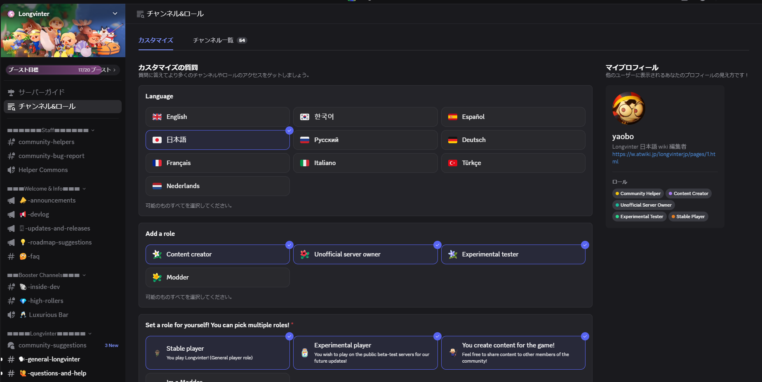
Task: Click the Spanish flag icon
Action: [x=453, y=117]
